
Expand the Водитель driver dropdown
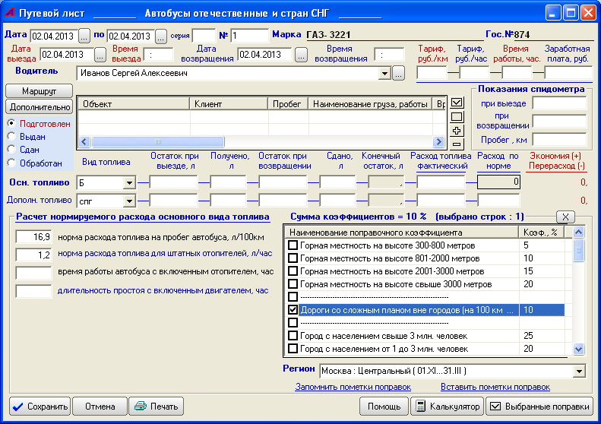(x=385, y=73)
